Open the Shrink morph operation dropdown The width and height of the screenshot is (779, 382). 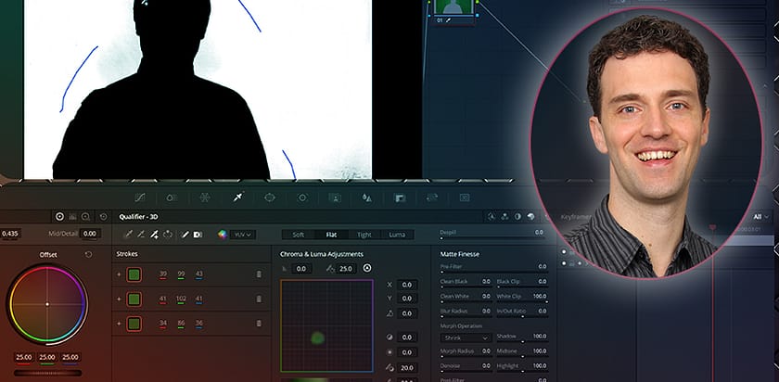(466, 337)
